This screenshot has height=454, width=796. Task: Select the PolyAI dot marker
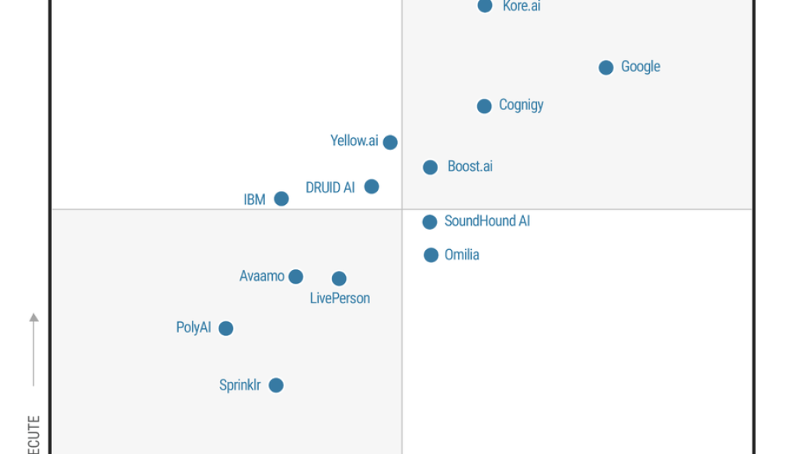tap(226, 328)
